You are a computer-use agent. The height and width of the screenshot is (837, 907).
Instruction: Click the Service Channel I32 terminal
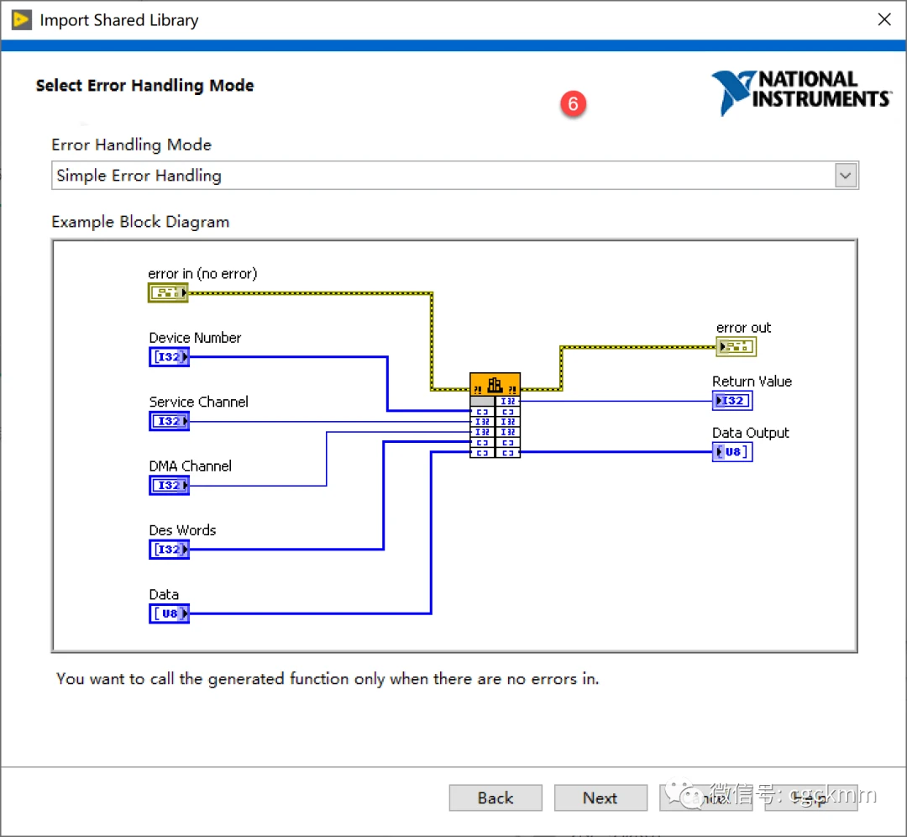pyautogui.click(x=169, y=421)
